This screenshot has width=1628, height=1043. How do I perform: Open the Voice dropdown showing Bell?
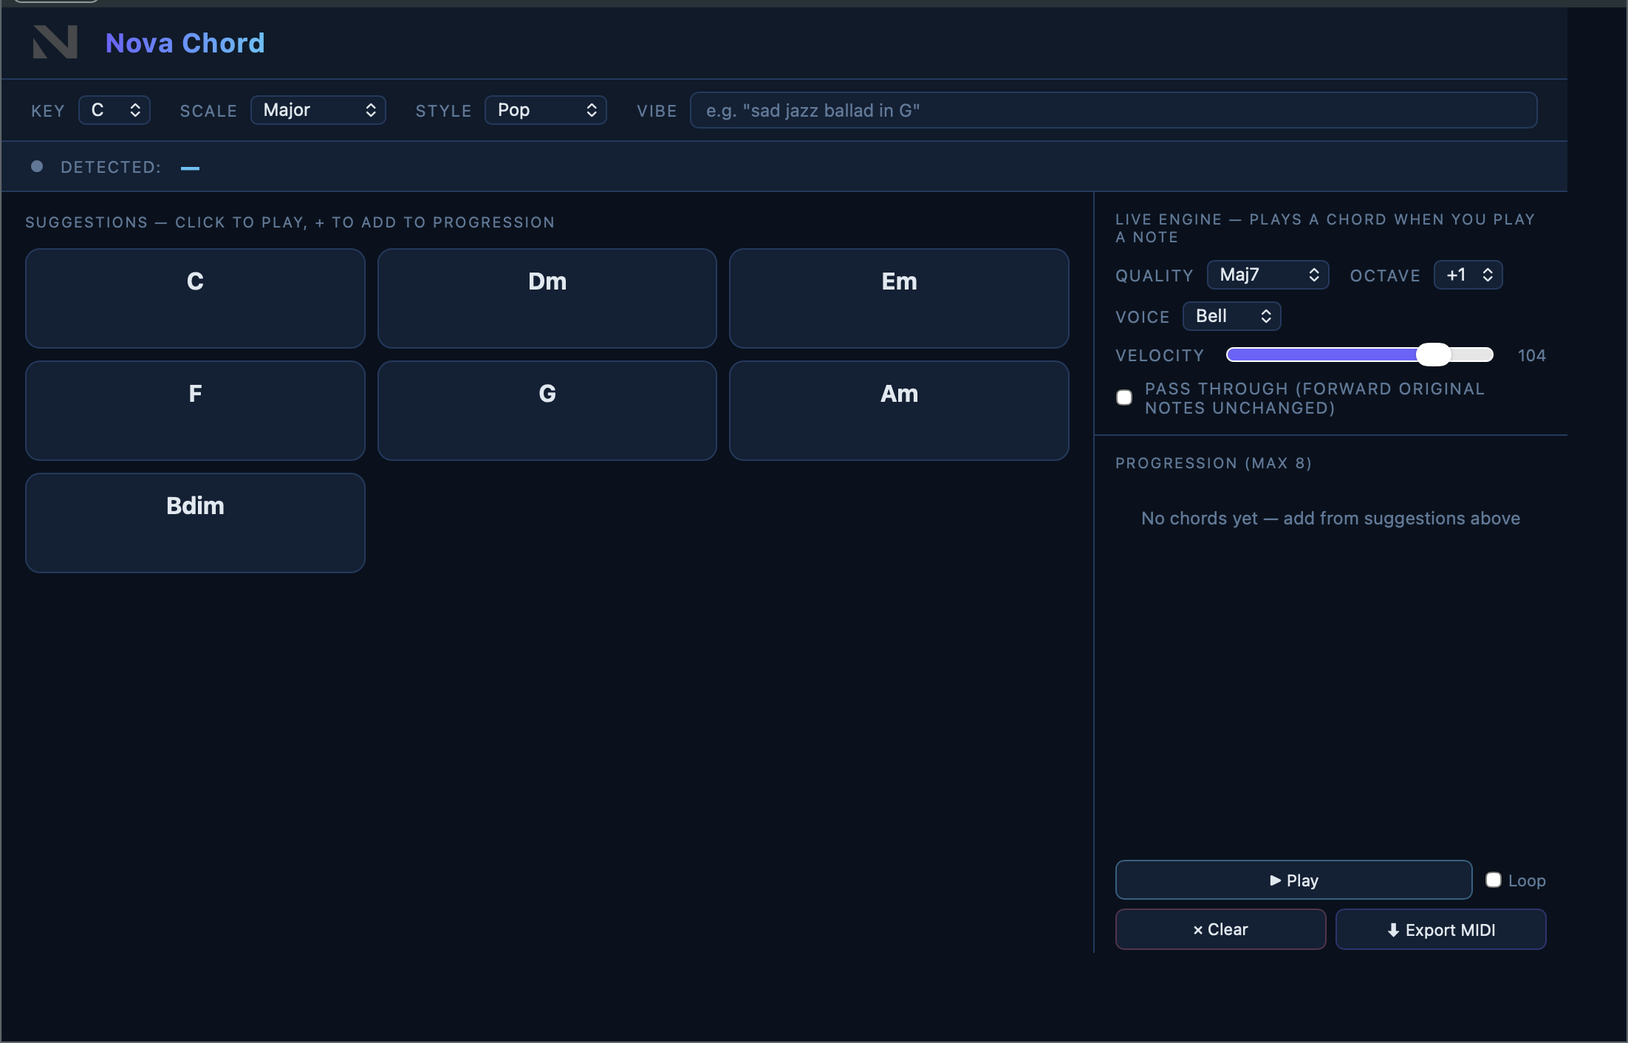point(1232,316)
